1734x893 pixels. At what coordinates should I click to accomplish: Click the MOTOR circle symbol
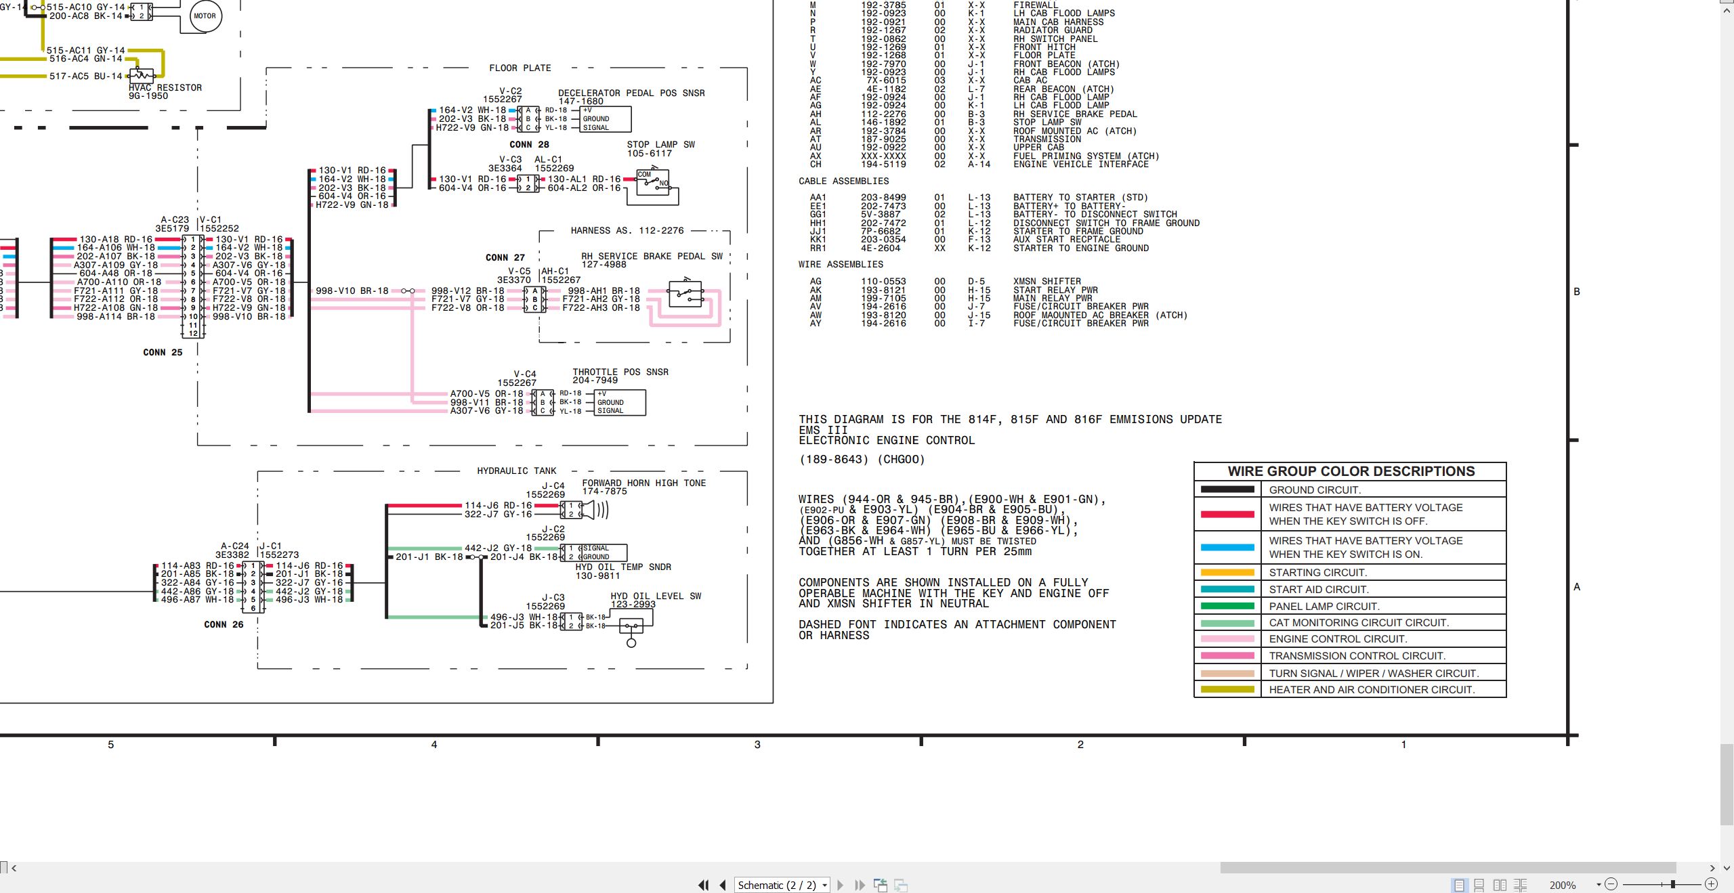point(205,16)
